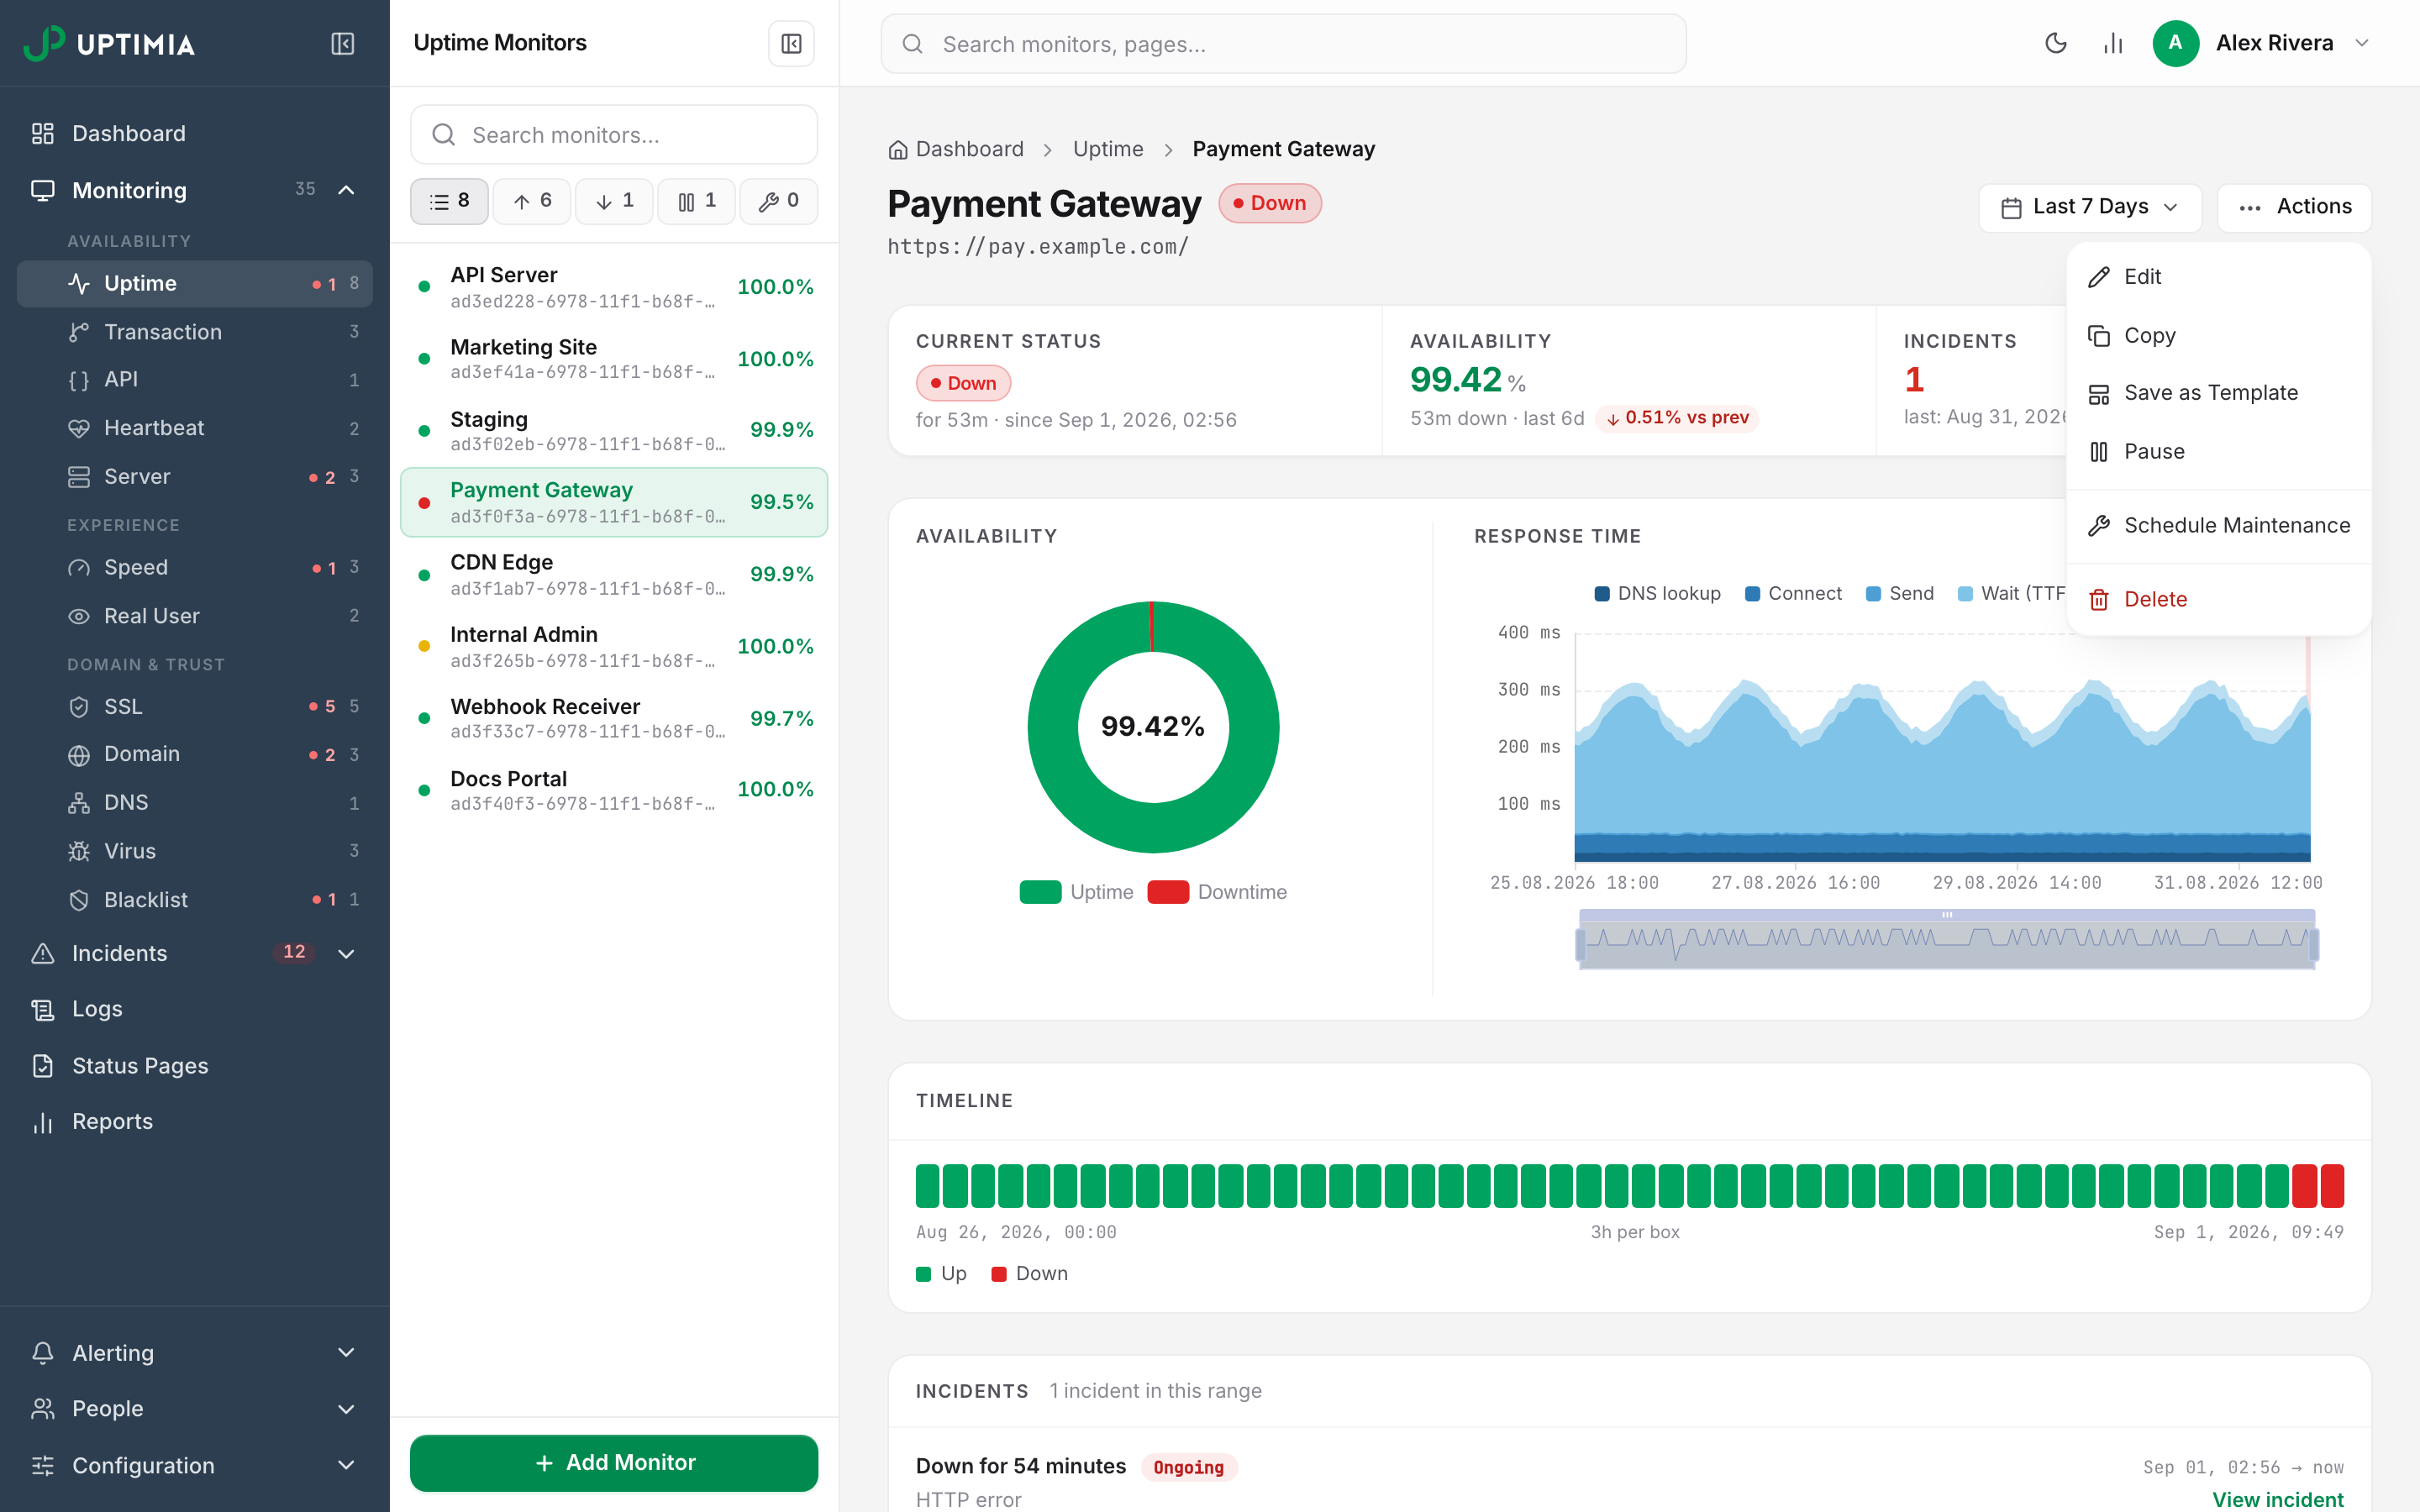Choose Edit from the Actions menu
Image resolution: width=2420 pixels, height=1512 pixels.
[x=2219, y=277]
